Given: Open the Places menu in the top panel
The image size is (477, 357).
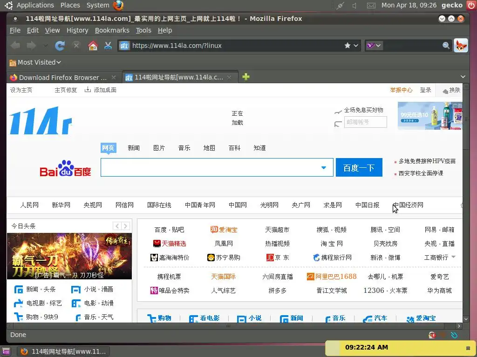Looking at the screenshot, I should (70, 5).
